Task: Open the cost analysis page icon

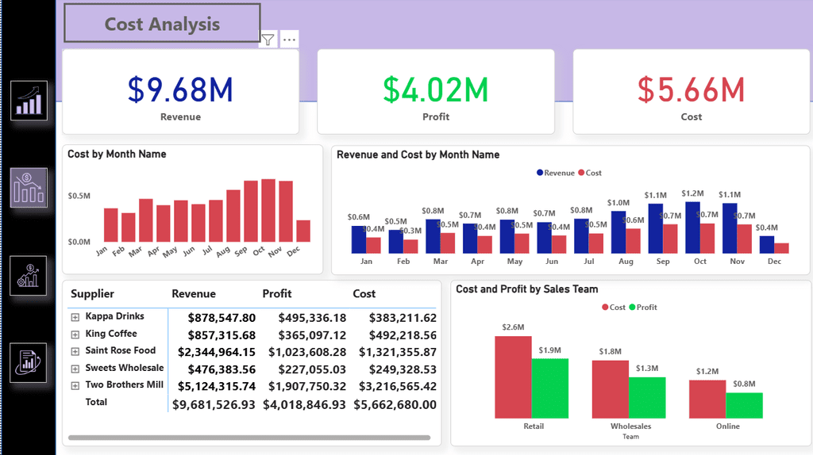Action: click(x=29, y=187)
